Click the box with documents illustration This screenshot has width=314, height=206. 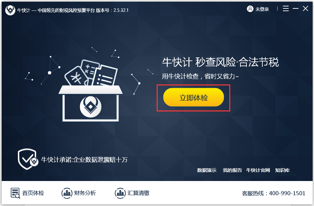[90, 91]
